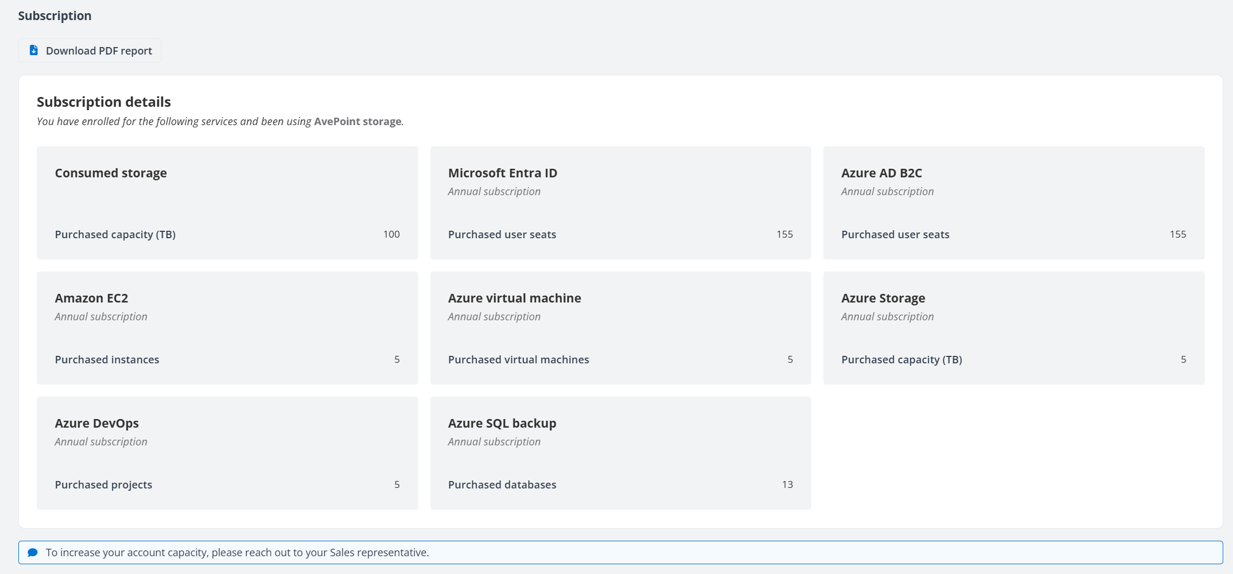Click the consumed storage capacity value 100

click(391, 234)
